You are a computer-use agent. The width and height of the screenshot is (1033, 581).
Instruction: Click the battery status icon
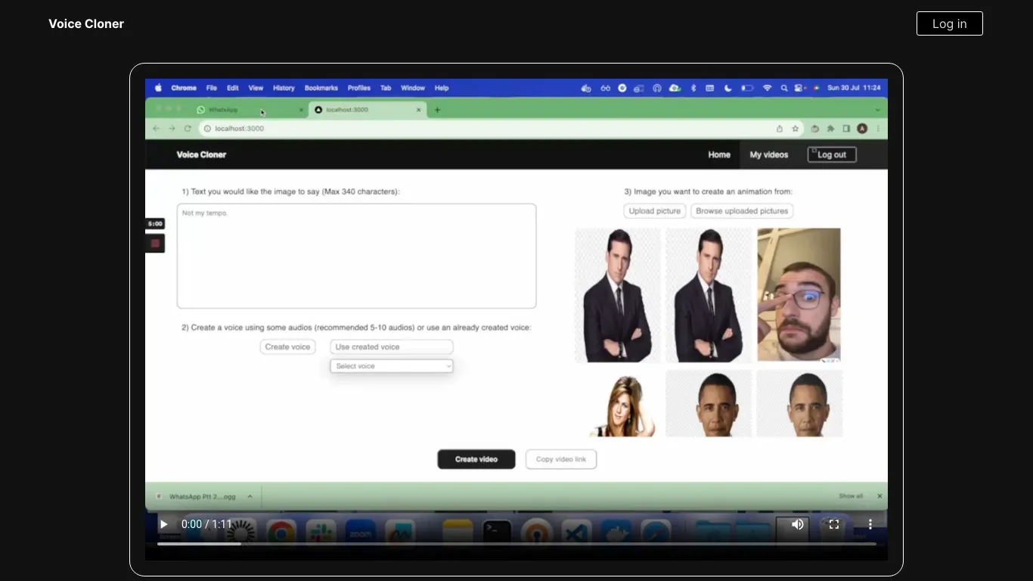coord(747,88)
